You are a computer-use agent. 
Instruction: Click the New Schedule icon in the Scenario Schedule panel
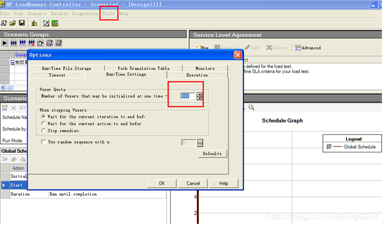tap(5, 107)
